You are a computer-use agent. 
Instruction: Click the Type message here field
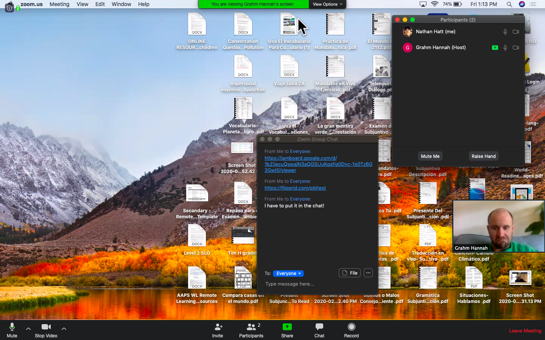click(318, 284)
